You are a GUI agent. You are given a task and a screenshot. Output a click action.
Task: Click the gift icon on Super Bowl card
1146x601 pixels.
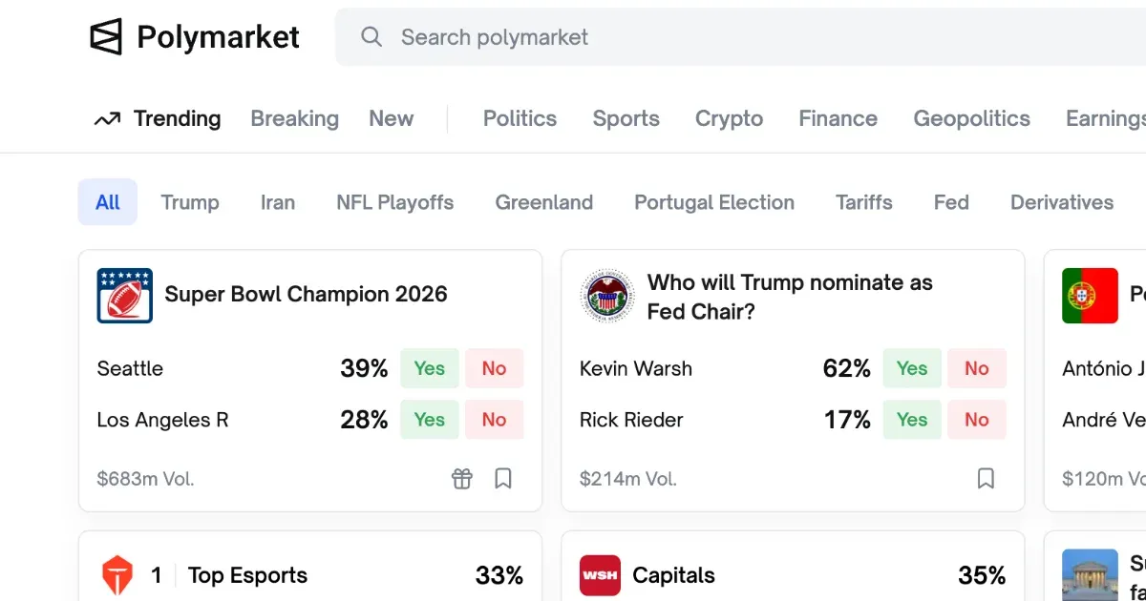[x=462, y=479]
